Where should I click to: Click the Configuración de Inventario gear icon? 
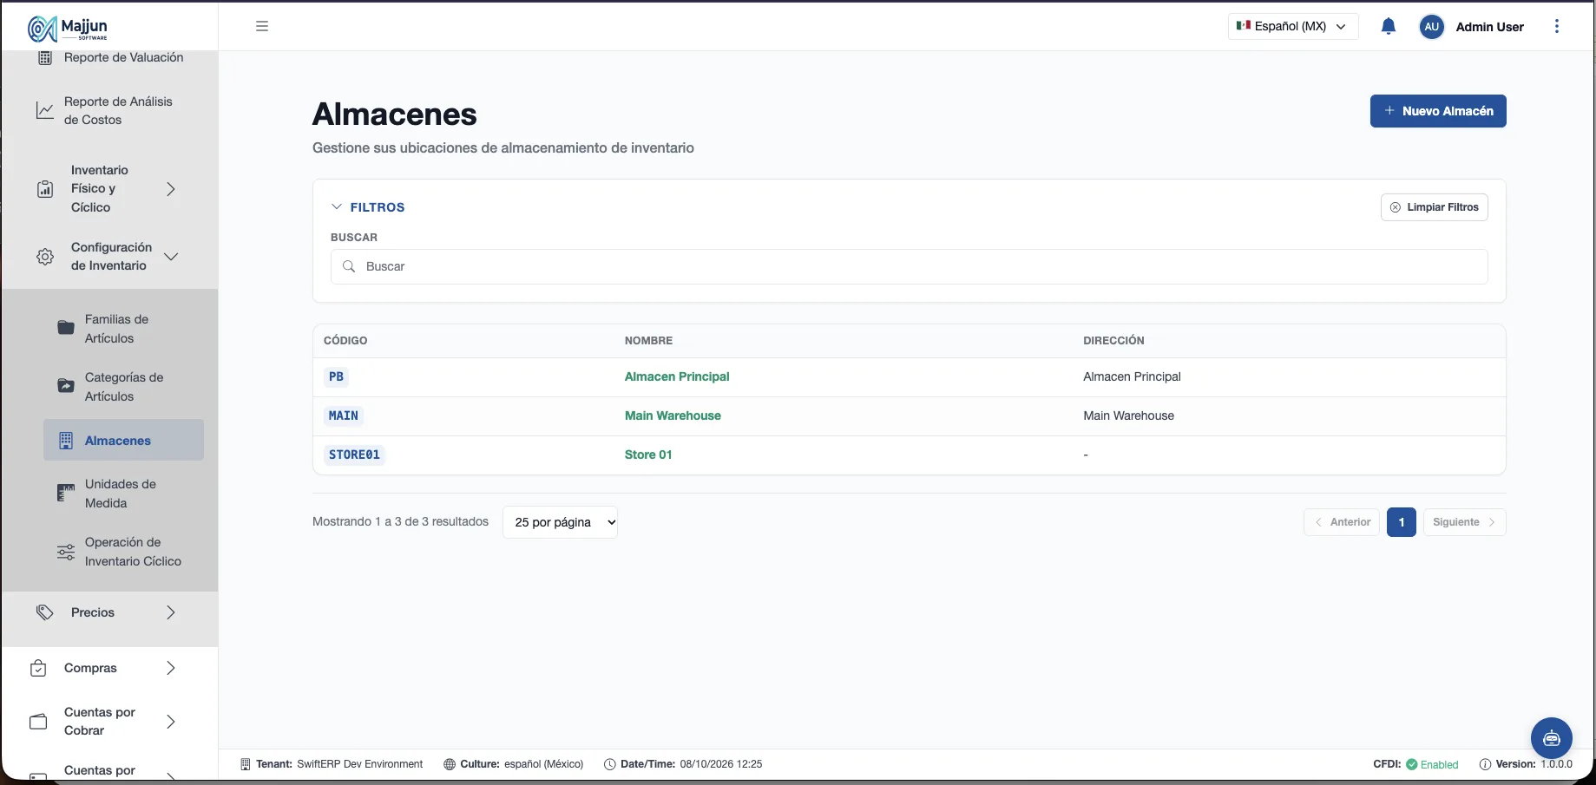[45, 257]
